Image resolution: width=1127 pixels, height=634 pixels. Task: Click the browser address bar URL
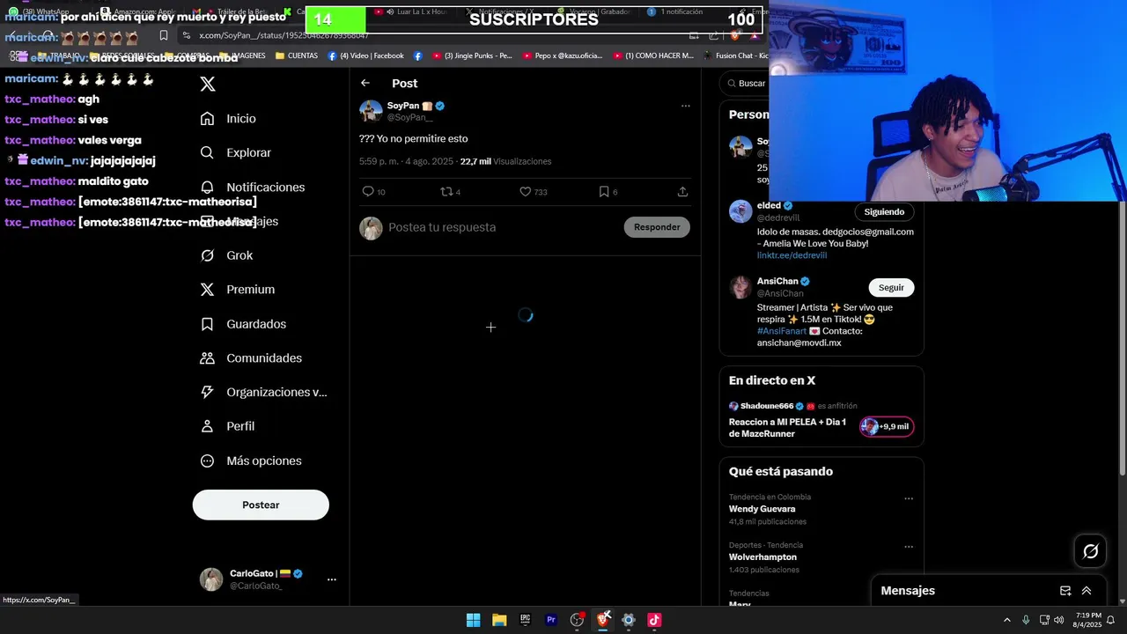click(x=284, y=35)
